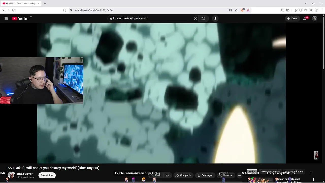Click the main video player frame

click(161, 93)
